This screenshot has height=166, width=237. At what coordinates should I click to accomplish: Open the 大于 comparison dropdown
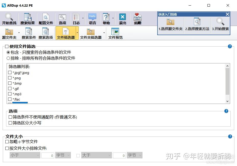click(97, 155)
